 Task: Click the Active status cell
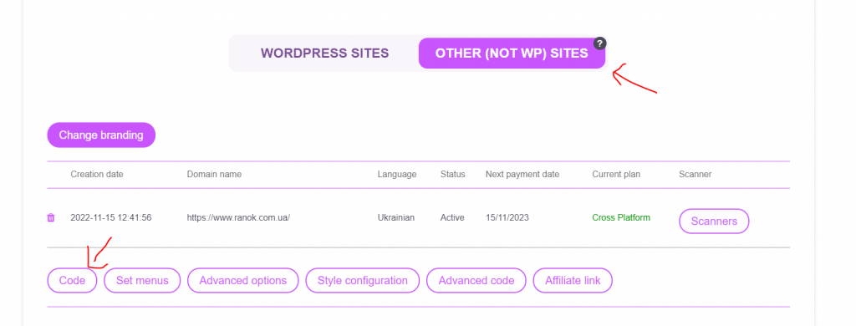click(452, 217)
